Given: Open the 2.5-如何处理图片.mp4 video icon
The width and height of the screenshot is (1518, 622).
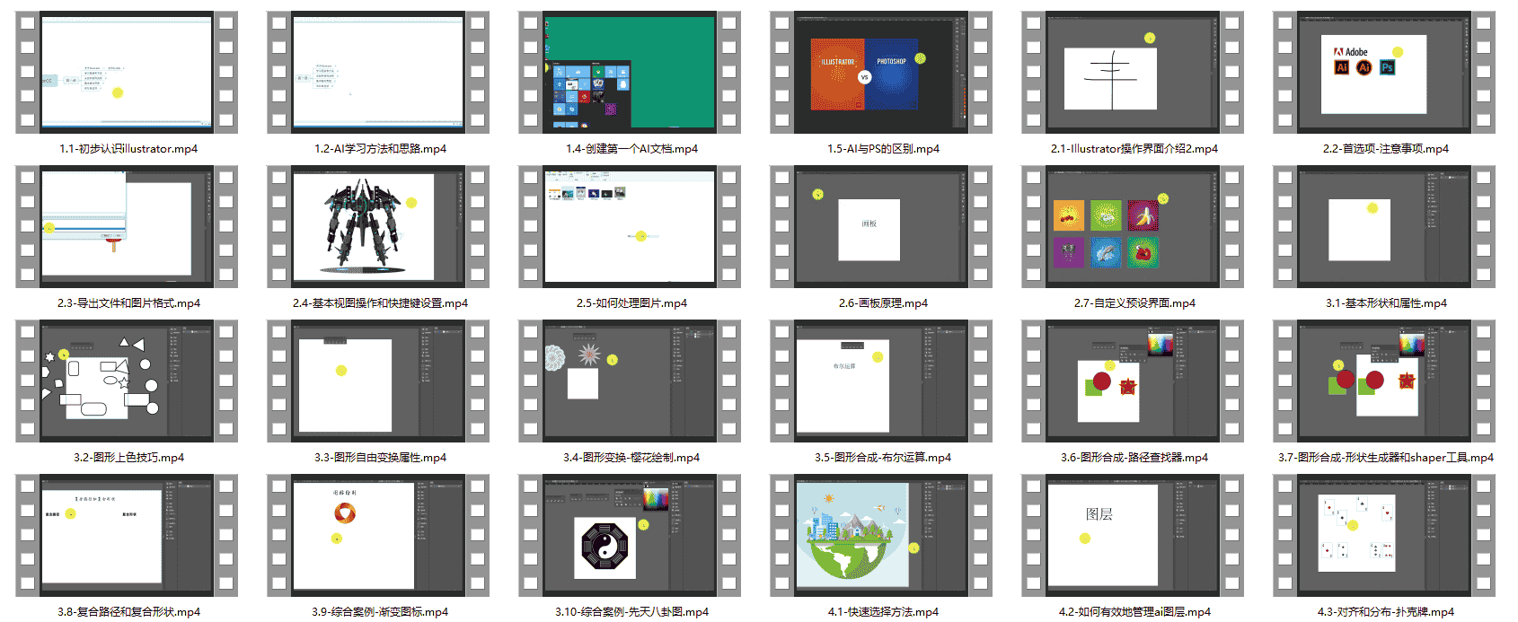Looking at the screenshot, I should [630, 227].
